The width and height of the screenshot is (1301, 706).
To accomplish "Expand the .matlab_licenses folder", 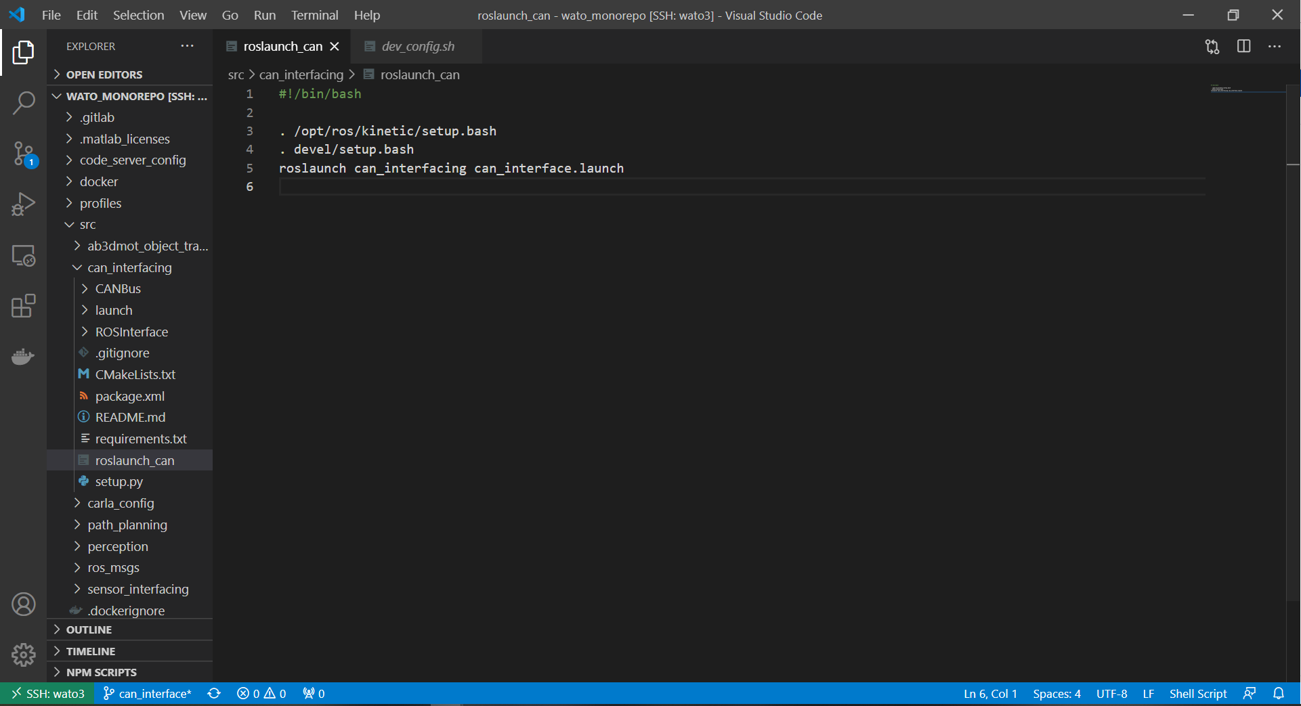I will pos(129,139).
